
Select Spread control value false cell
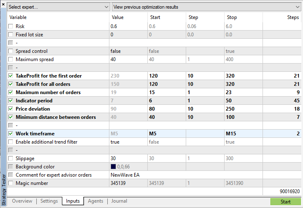tap(128, 51)
